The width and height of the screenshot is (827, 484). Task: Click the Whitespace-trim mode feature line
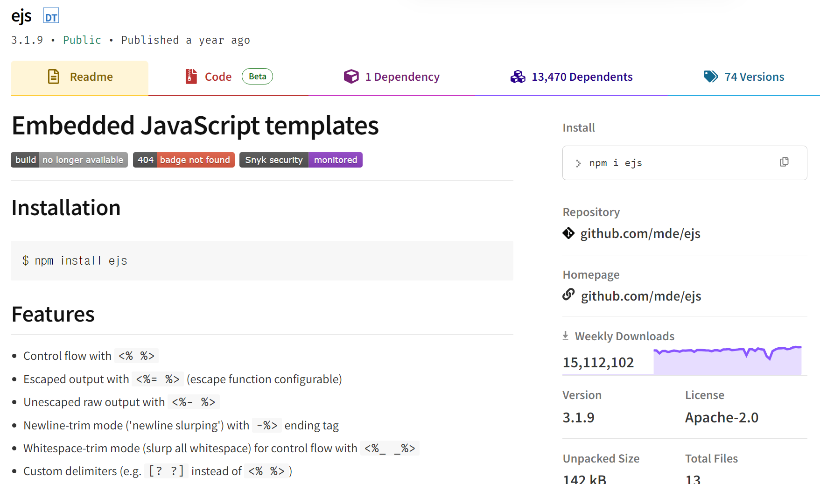pos(221,448)
